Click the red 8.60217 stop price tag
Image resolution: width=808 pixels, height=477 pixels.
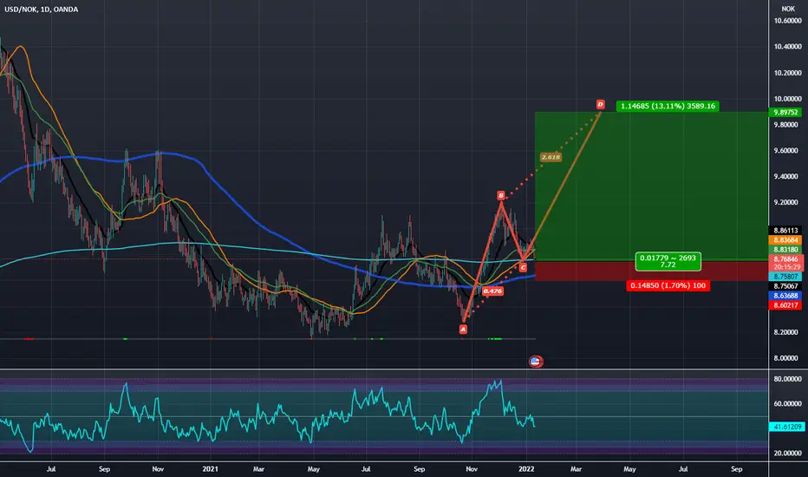785,306
